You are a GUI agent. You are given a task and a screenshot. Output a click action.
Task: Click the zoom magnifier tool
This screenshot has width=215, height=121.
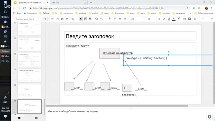tap(73, 19)
